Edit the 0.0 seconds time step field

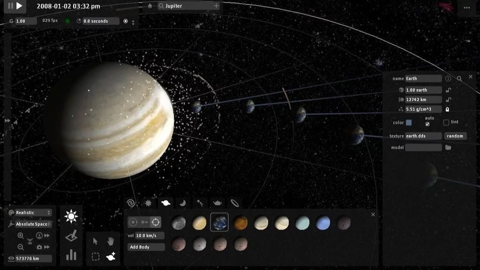pyautogui.click(x=101, y=21)
